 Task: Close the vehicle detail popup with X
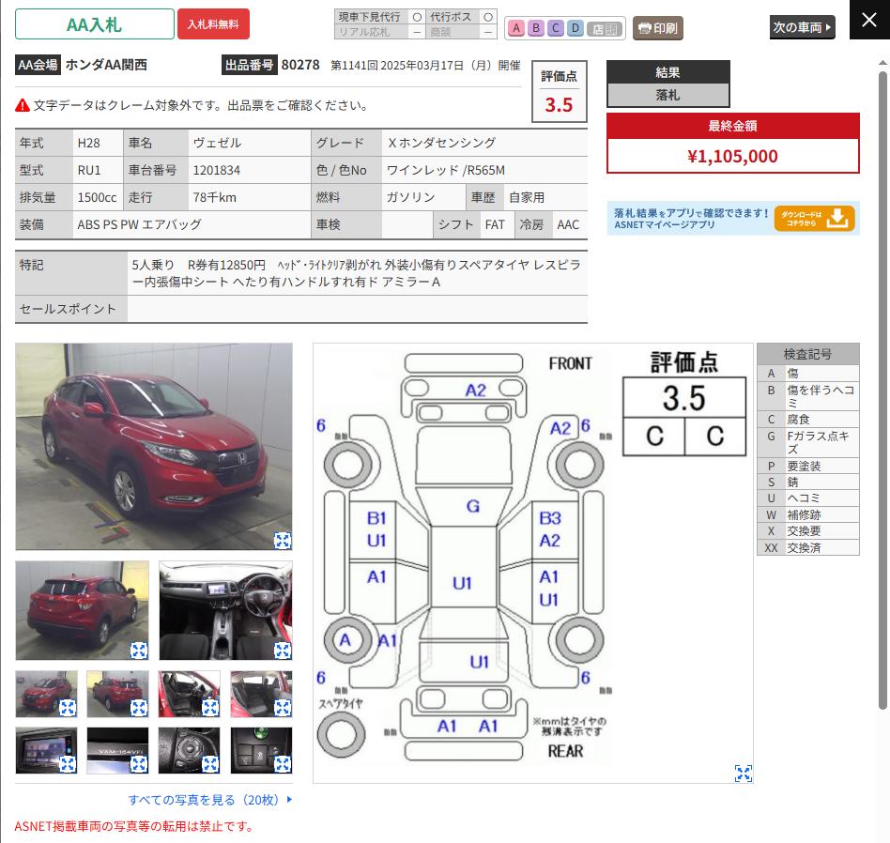click(869, 20)
